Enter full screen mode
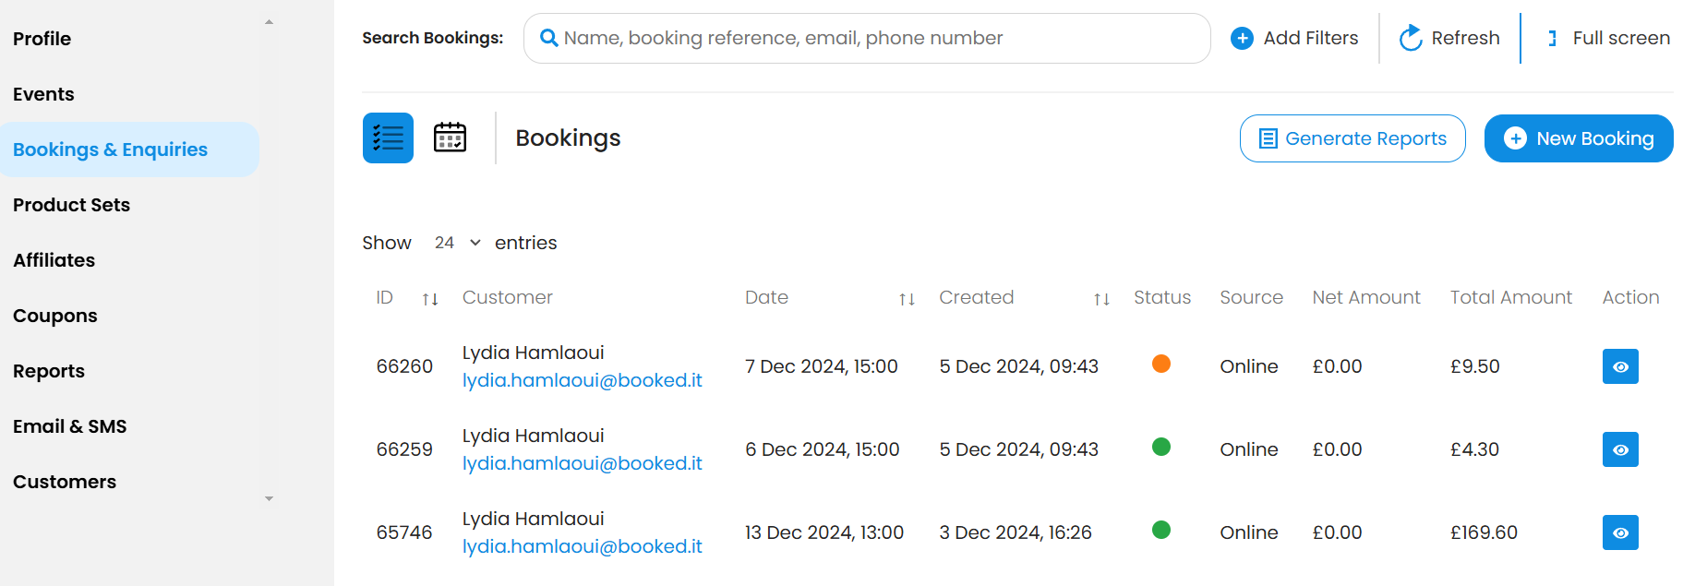 (1608, 38)
